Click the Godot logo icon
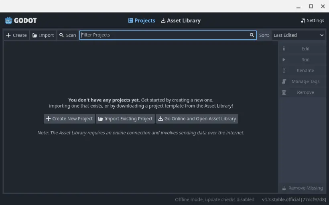 tap(9, 20)
